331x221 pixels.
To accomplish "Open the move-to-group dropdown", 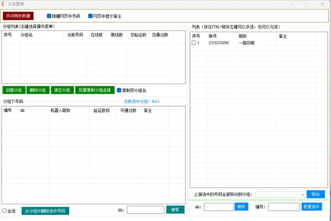I will [x=281, y=195].
